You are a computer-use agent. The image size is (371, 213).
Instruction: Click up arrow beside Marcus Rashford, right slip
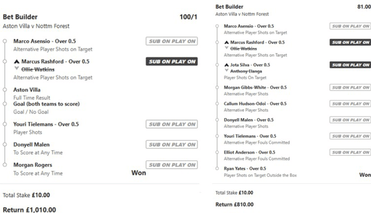226,43
